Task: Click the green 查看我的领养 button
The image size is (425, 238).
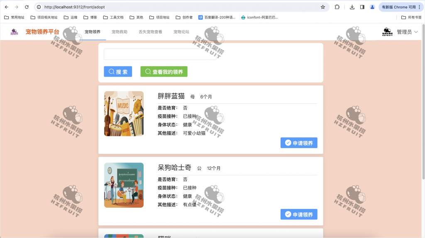Action: click(164, 72)
